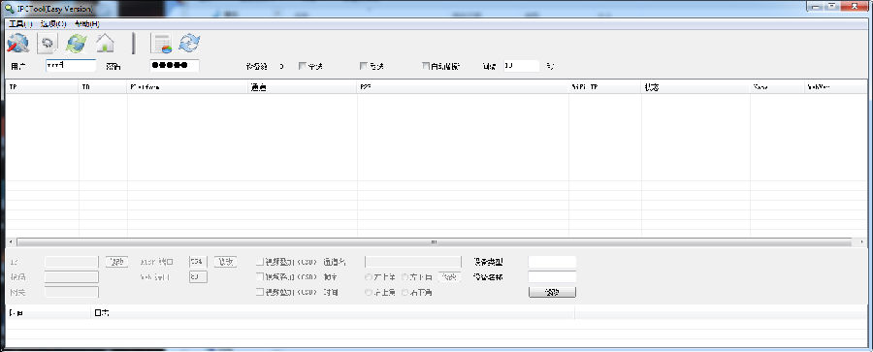Viewport: 873px width, 352px height.
Task: Click the gateway (网关) input field
Action: [71, 292]
